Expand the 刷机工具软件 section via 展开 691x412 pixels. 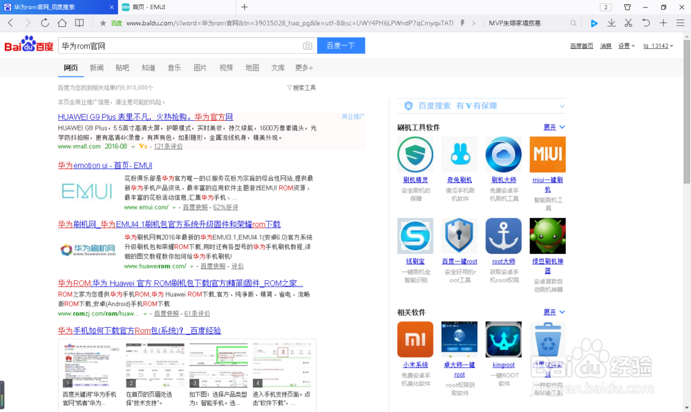click(551, 128)
